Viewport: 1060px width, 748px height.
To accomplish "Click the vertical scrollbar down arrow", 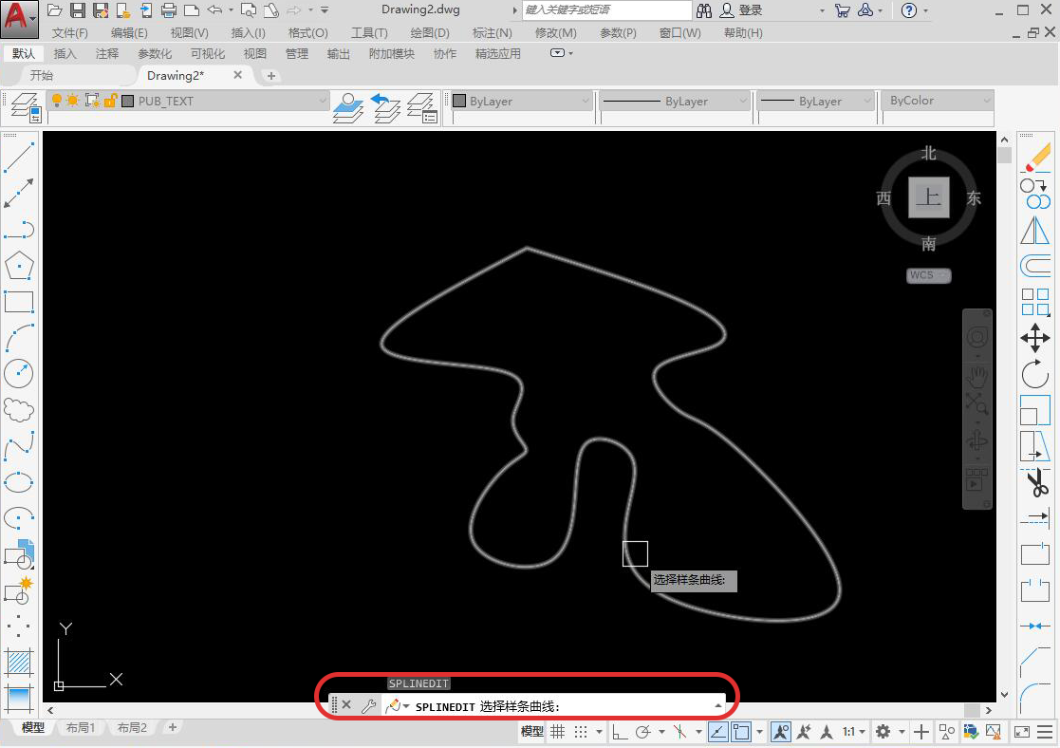I will (x=1004, y=694).
